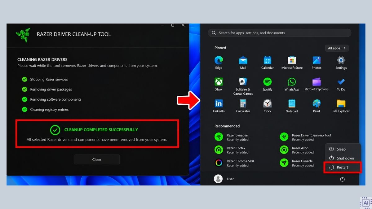Click the Start menu search box
372x209 pixels.
[x=279, y=33]
